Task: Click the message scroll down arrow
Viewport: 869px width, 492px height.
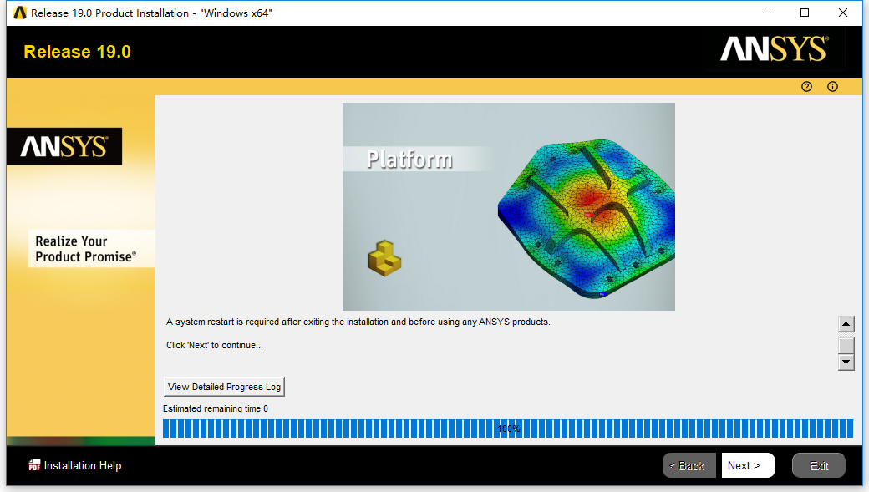Action: coord(846,363)
